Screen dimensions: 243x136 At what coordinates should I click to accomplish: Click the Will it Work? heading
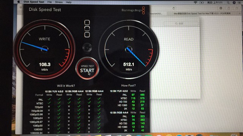[x=66, y=86]
